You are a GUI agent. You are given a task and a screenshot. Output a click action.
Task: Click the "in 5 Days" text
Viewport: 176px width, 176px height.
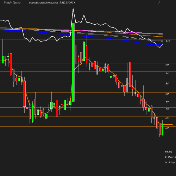(170, 163)
